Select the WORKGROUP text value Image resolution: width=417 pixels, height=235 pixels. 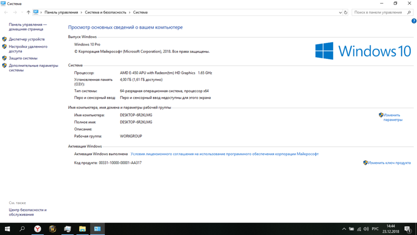click(x=131, y=136)
